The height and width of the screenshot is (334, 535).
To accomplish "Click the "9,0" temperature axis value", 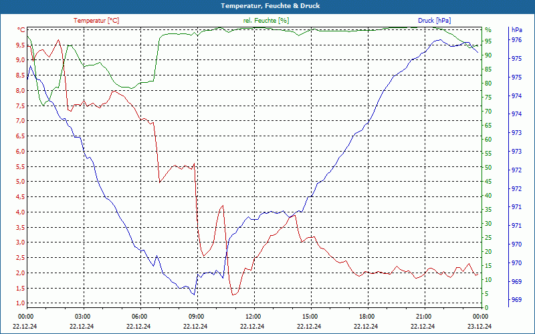I will (21, 60).
